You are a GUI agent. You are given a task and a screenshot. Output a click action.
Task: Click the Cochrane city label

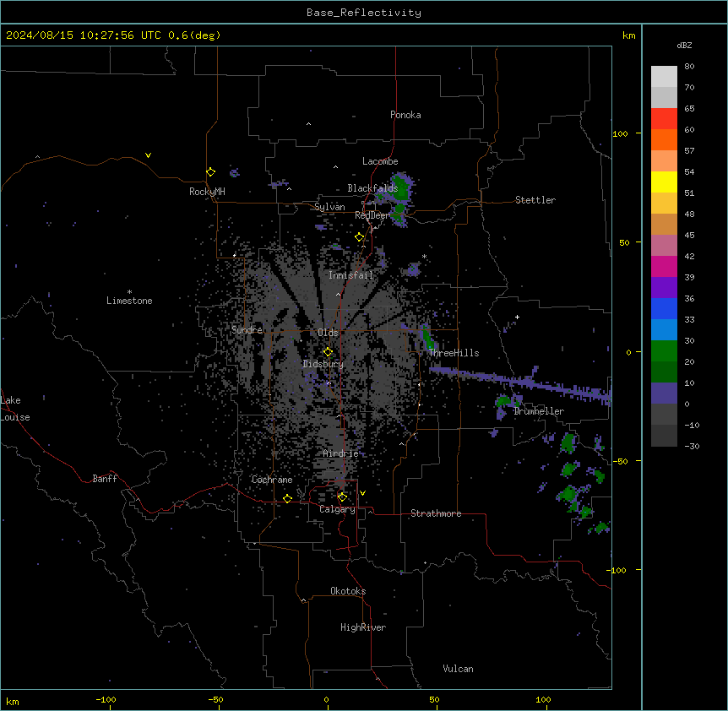(x=272, y=480)
